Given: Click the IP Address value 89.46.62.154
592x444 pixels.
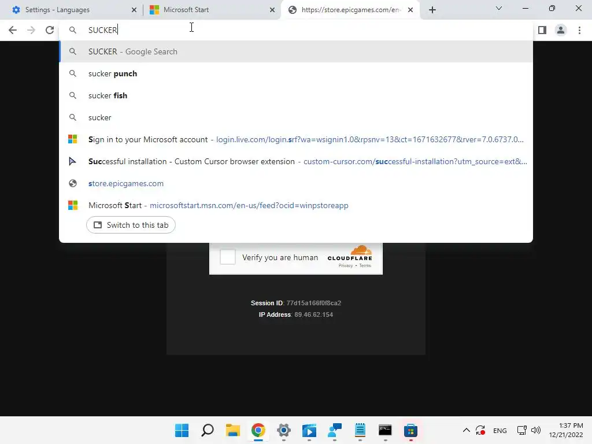Looking at the screenshot, I should [x=314, y=315].
